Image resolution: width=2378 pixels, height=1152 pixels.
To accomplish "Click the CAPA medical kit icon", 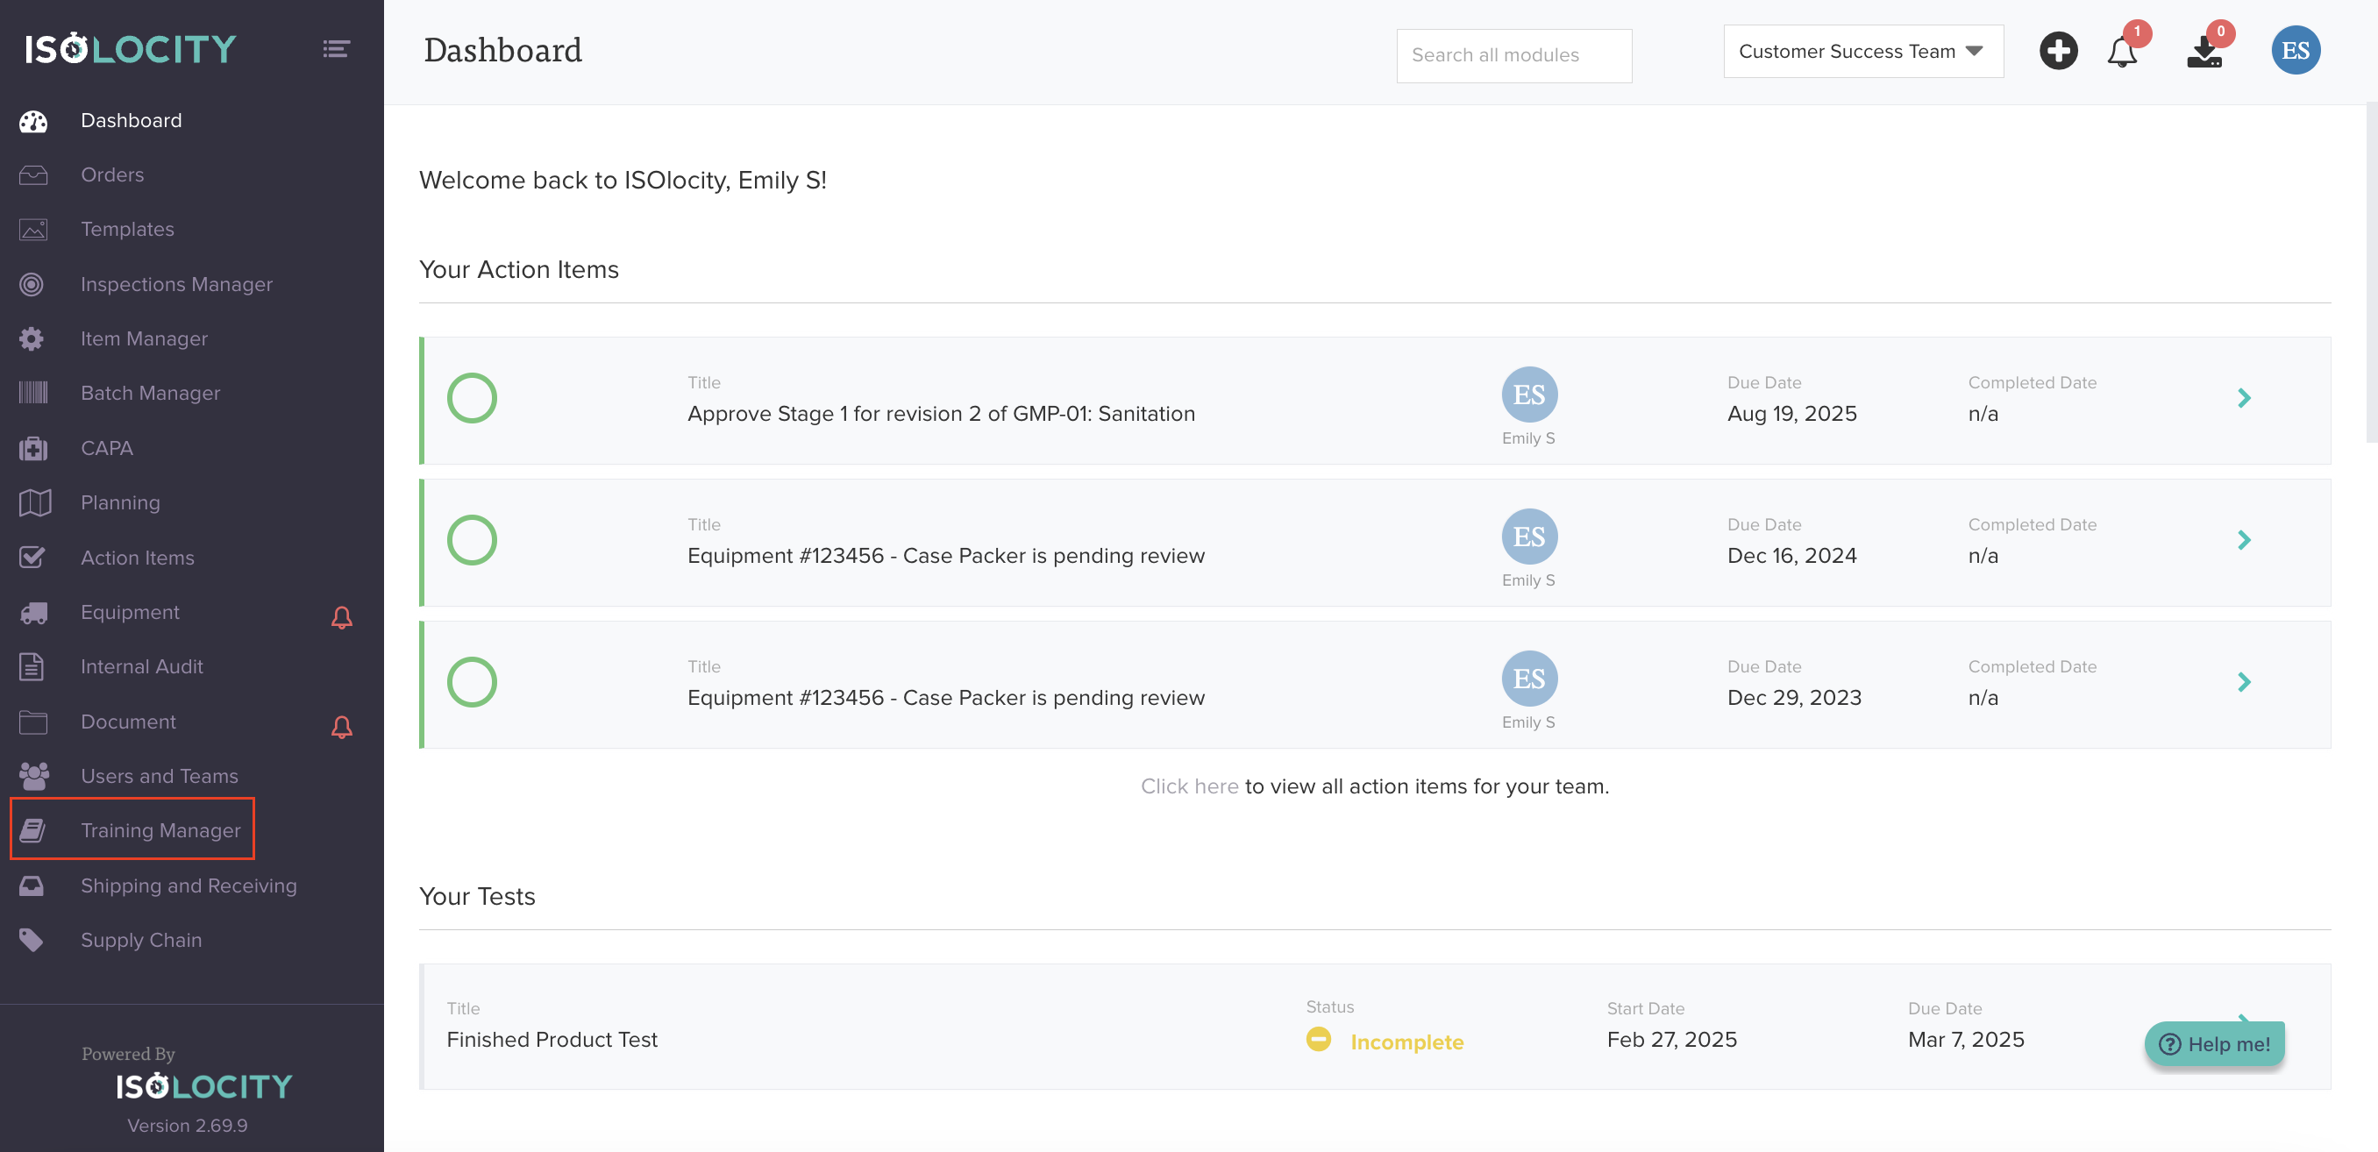I will point(33,449).
